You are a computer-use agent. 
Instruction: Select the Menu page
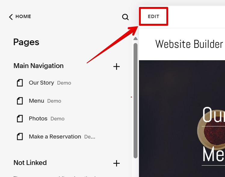[36, 101]
